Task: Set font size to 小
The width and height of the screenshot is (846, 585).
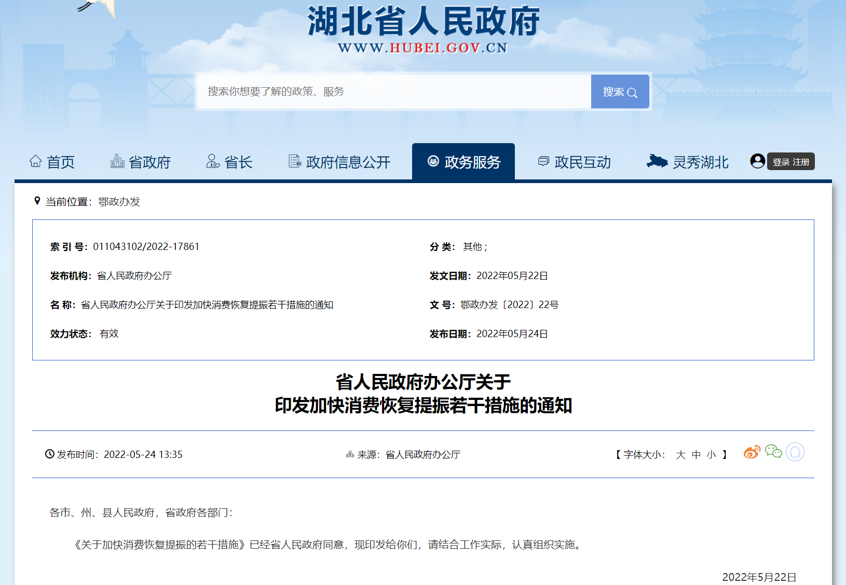Action: pyautogui.click(x=711, y=455)
